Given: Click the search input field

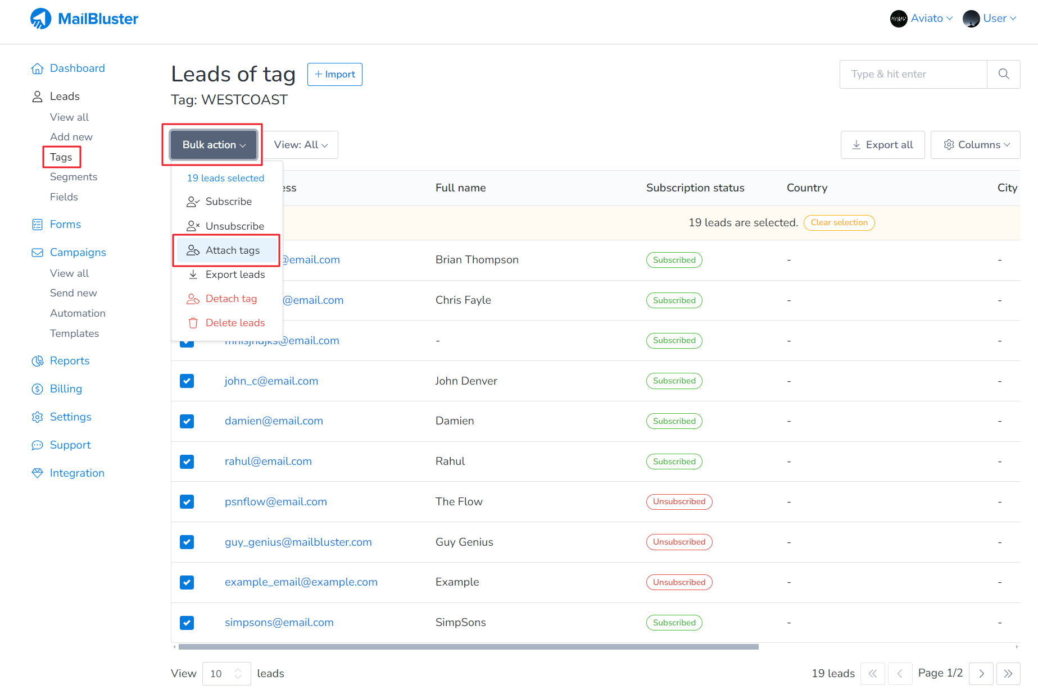Looking at the screenshot, I should point(913,74).
